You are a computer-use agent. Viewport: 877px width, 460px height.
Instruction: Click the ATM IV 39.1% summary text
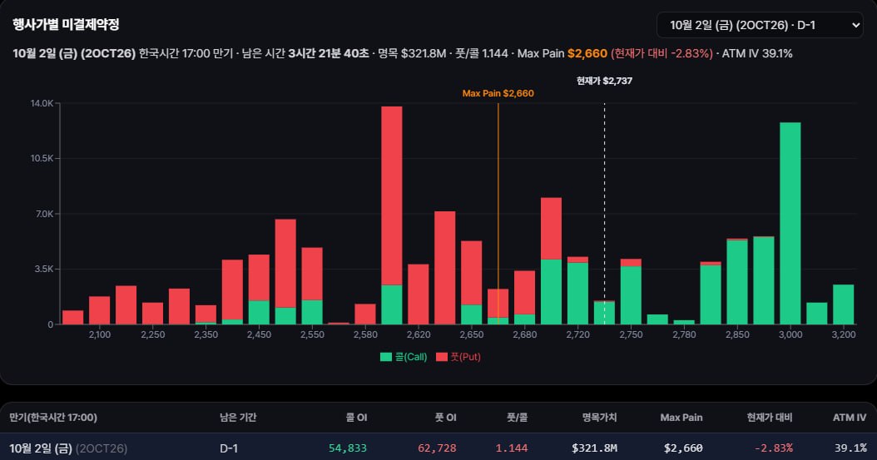[757, 54]
